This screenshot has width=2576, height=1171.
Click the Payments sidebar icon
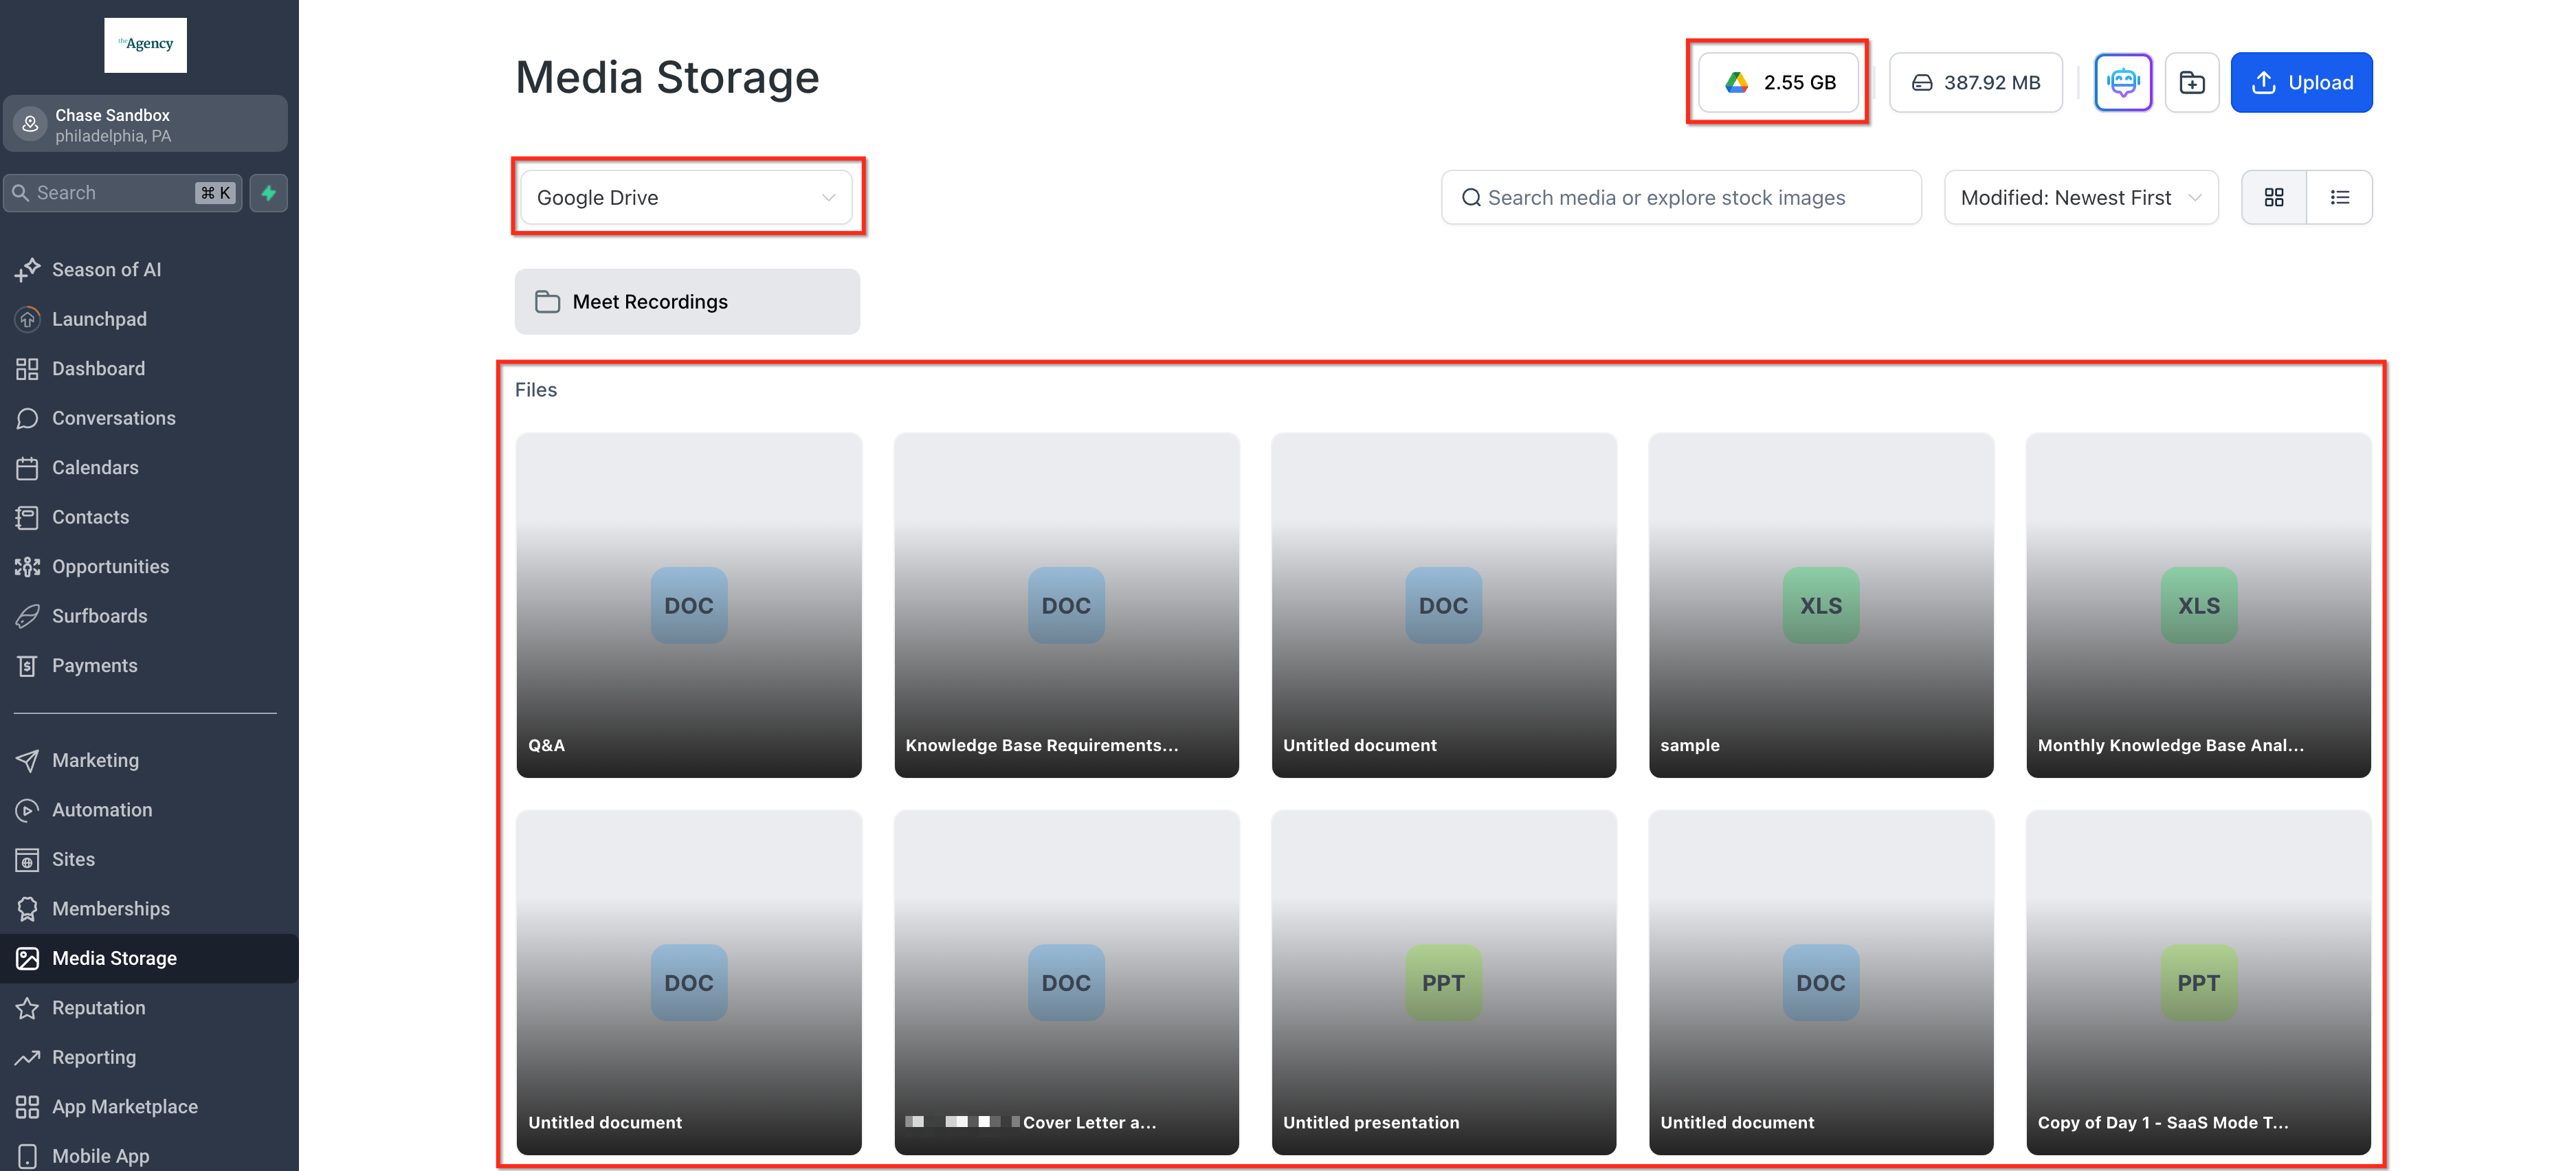(x=27, y=666)
